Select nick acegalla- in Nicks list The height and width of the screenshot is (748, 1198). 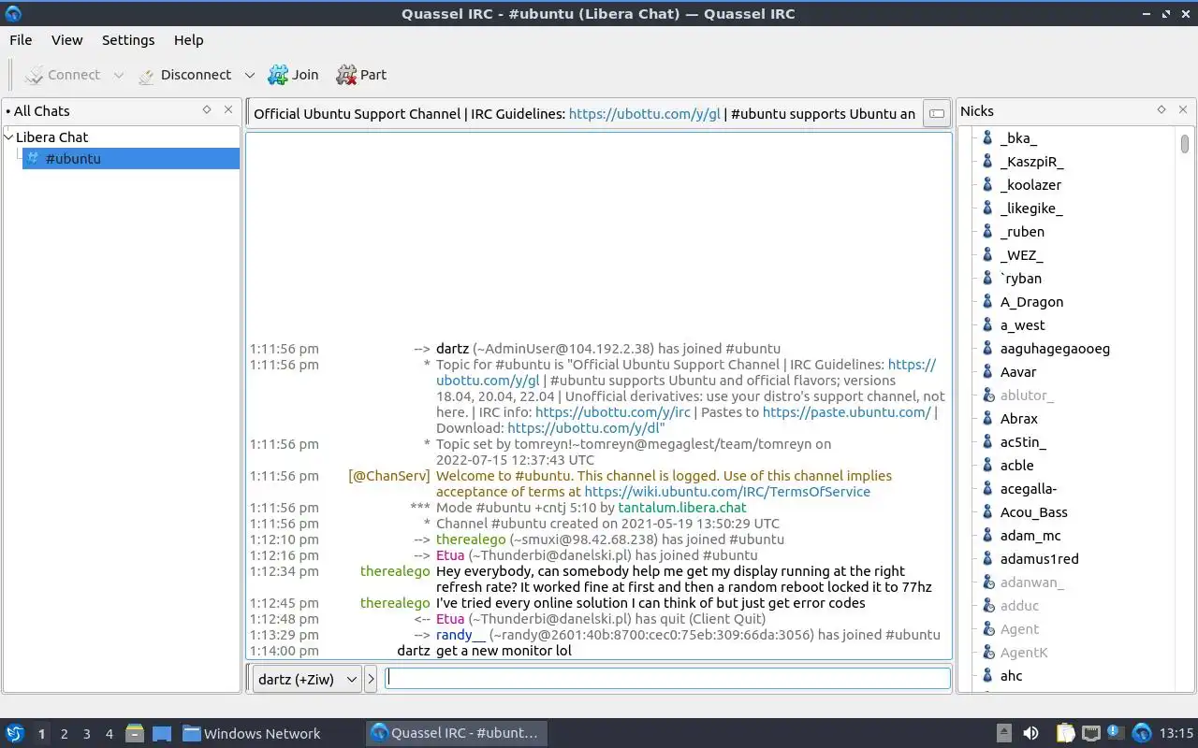click(x=1028, y=489)
